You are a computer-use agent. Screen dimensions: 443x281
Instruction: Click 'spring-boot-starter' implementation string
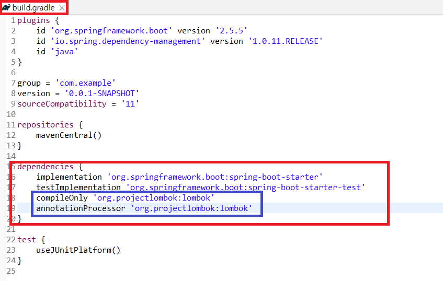pyautogui.click(x=215, y=177)
